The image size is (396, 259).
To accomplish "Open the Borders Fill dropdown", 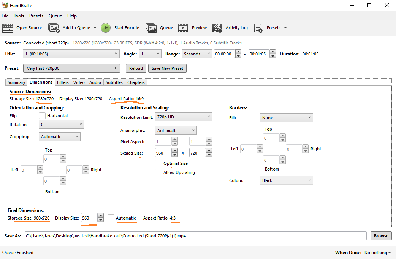I will pyautogui.click(x=287, y=118).
